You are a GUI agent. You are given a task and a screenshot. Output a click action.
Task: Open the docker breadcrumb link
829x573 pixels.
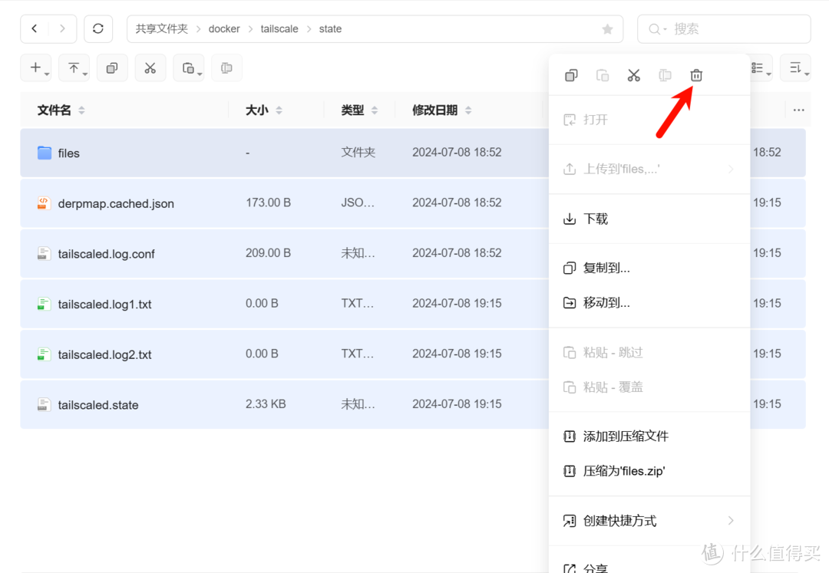click(224, 28)
